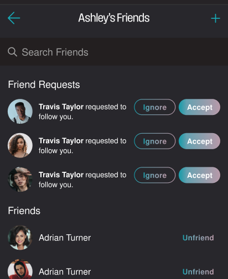Open red-hoodie Adrian Turner's avatar

(x=20, y=270)
